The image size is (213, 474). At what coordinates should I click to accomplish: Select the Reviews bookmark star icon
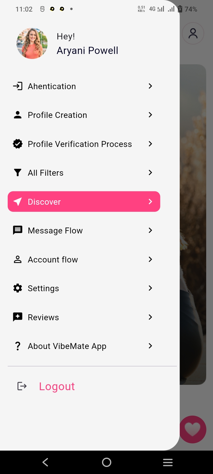pyautogui.click(x=18, y=317)
